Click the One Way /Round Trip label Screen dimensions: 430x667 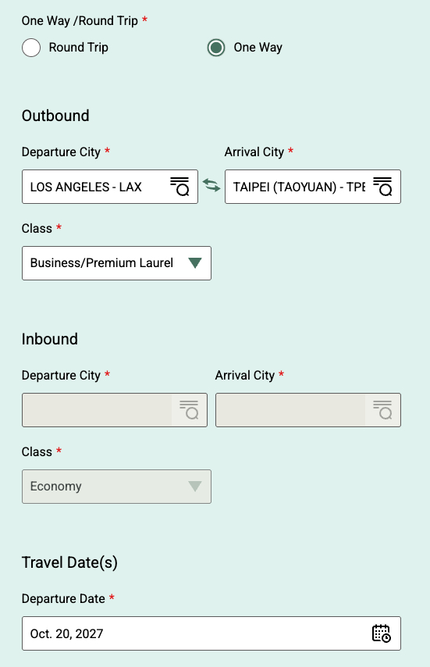tap(80, 21)
